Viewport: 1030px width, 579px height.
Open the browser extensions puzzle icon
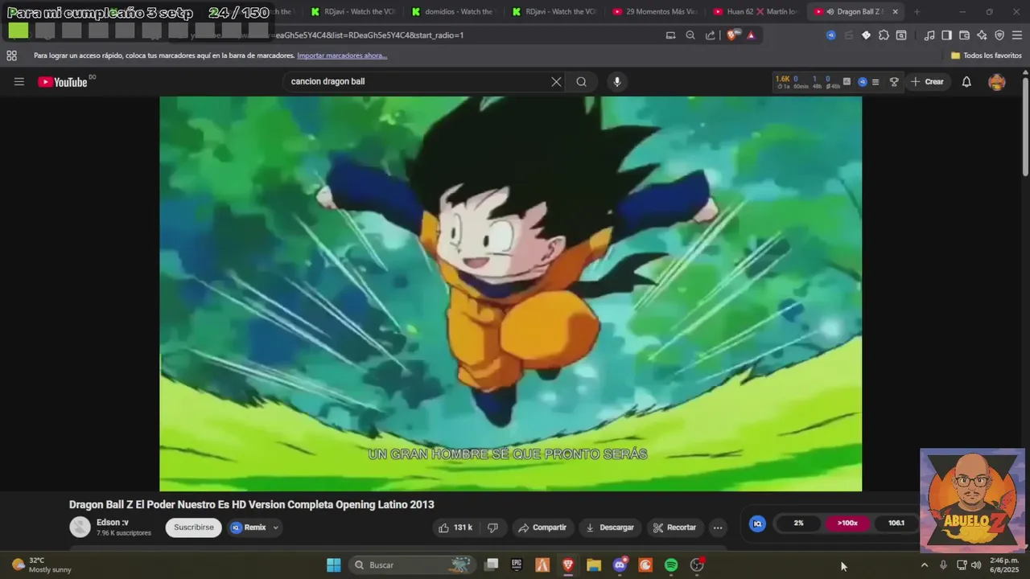pos(884,35)
